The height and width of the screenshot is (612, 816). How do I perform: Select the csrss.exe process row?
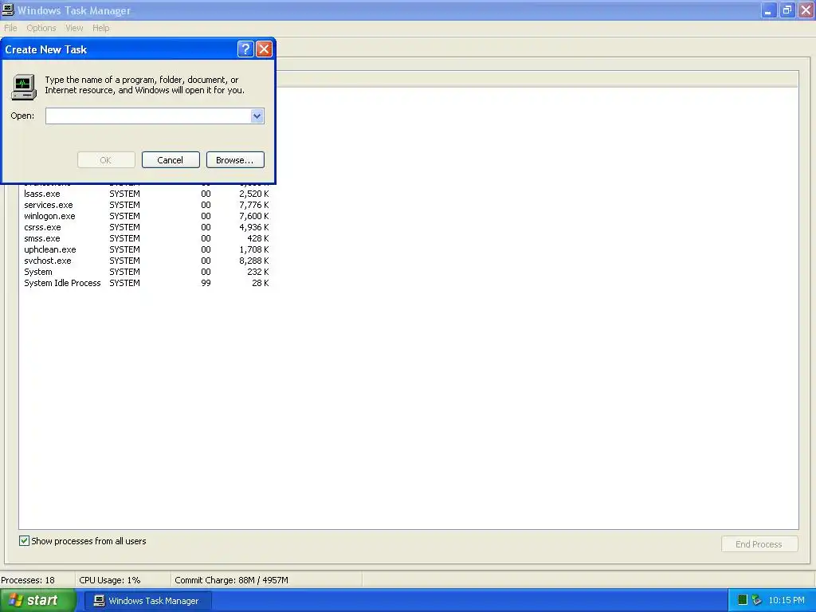pyautogui.click(x=147, y=227)
